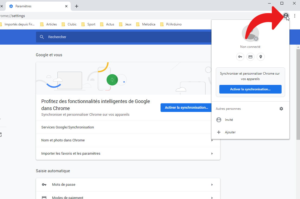Click the Autres personnes heading
Screen dimensions: 300x199
click(x=228, y=109)
